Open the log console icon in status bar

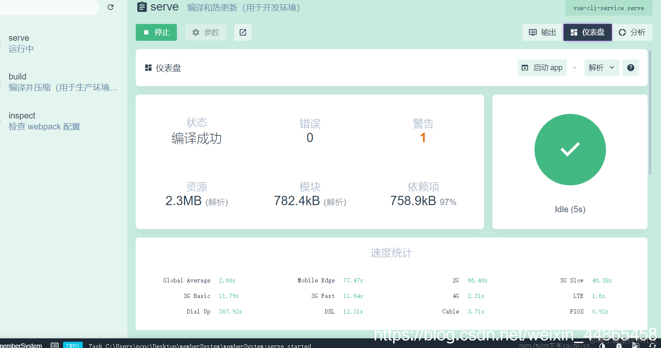coord(55,345)
